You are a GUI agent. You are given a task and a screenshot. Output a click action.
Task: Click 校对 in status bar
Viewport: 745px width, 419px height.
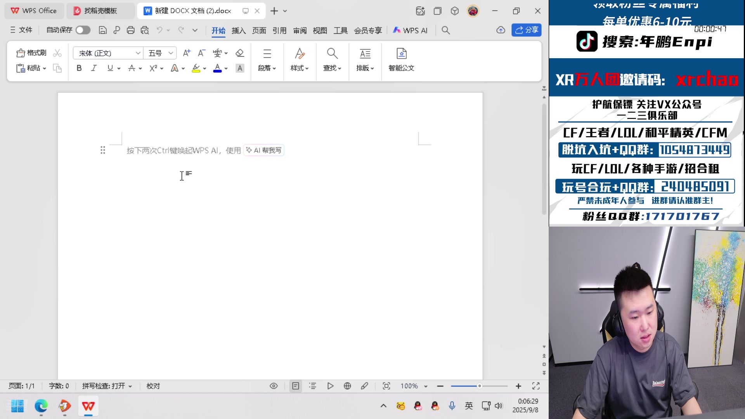[153, 386]
